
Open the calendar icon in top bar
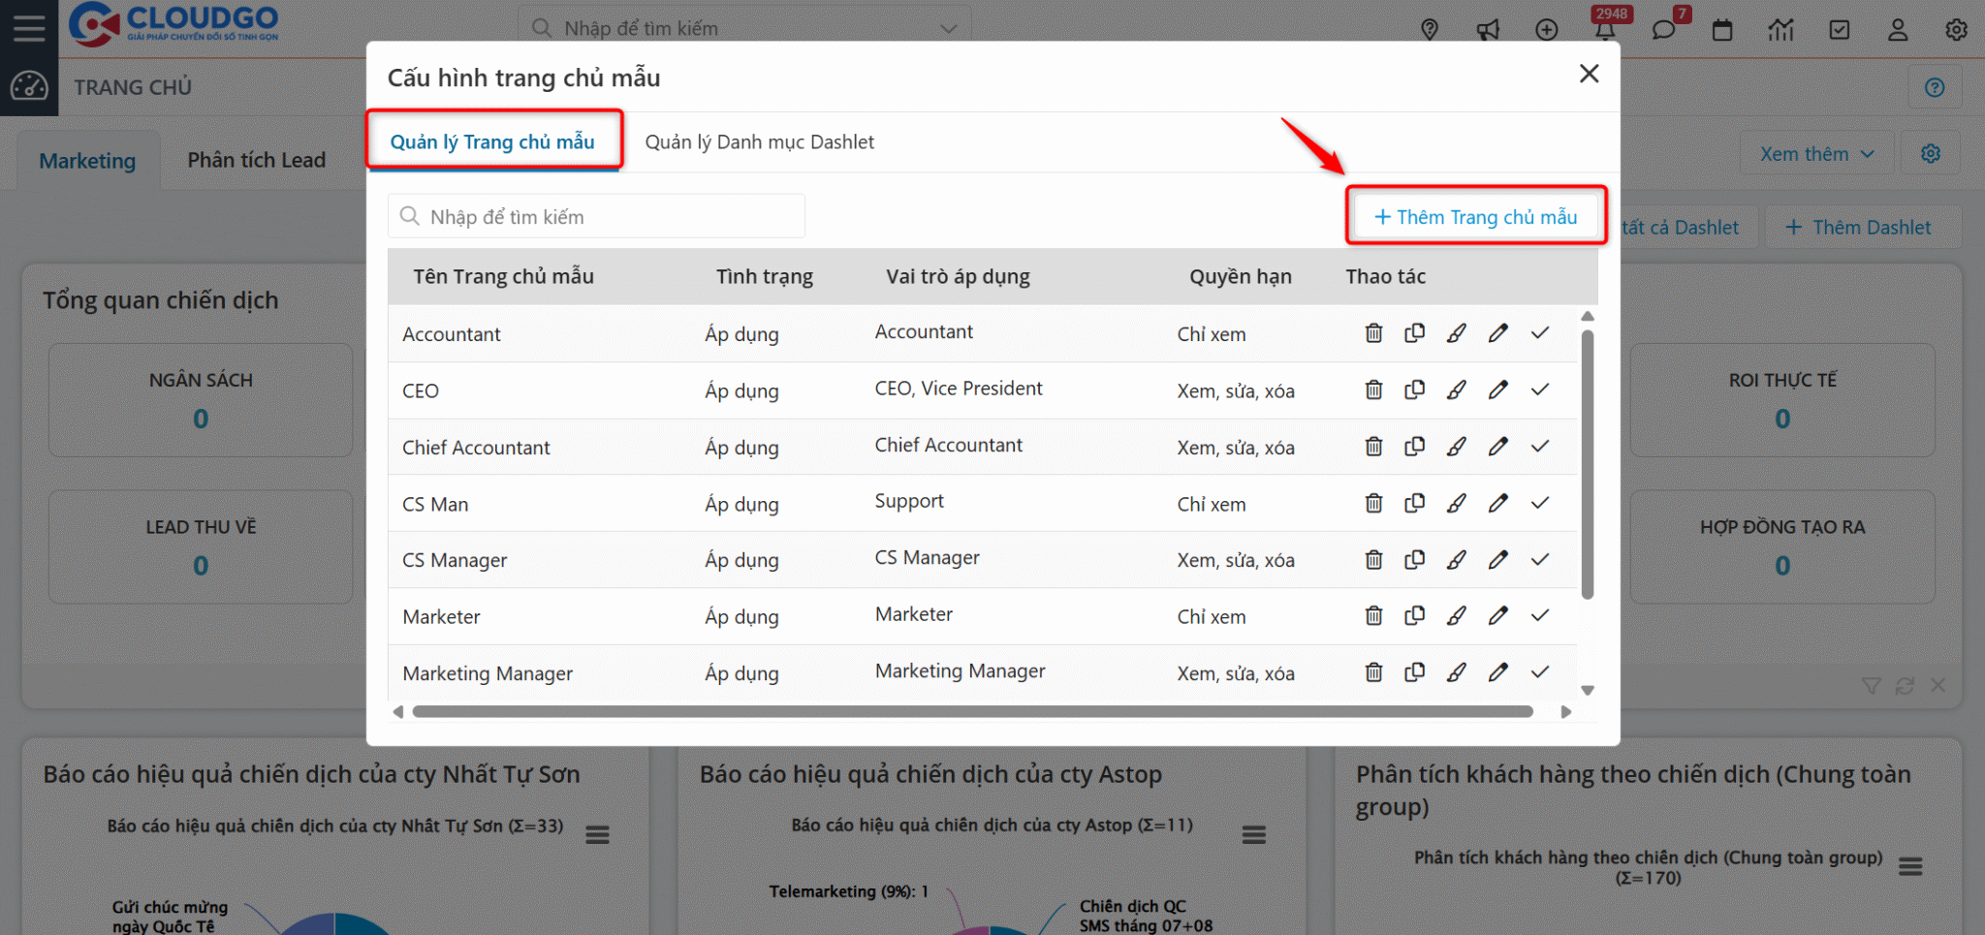(x=1722, y=29)
